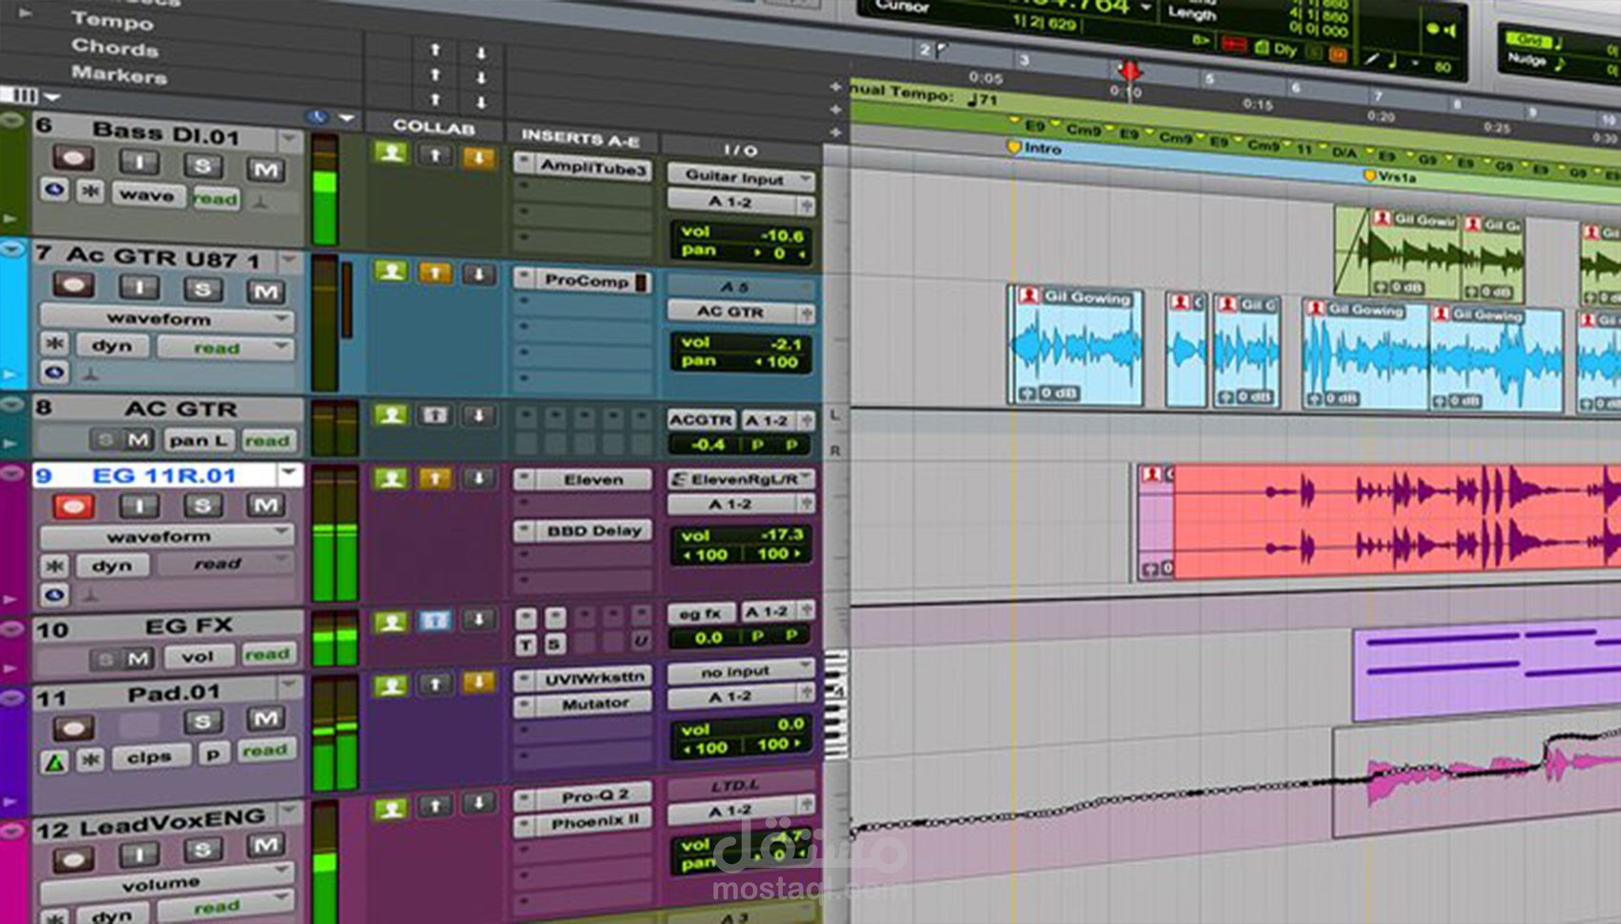
Task: Click the Pad.01 freeze snowflake icon
Action: [x=91, y=759]
